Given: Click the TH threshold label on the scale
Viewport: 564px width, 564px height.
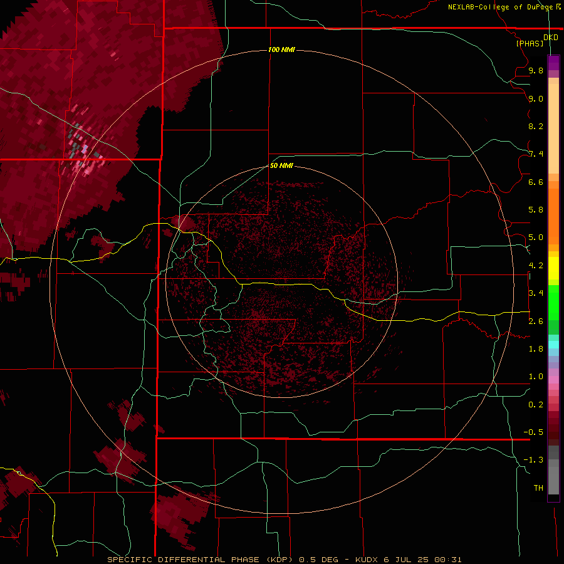Looking at the screenshot, I should point(538,488).
